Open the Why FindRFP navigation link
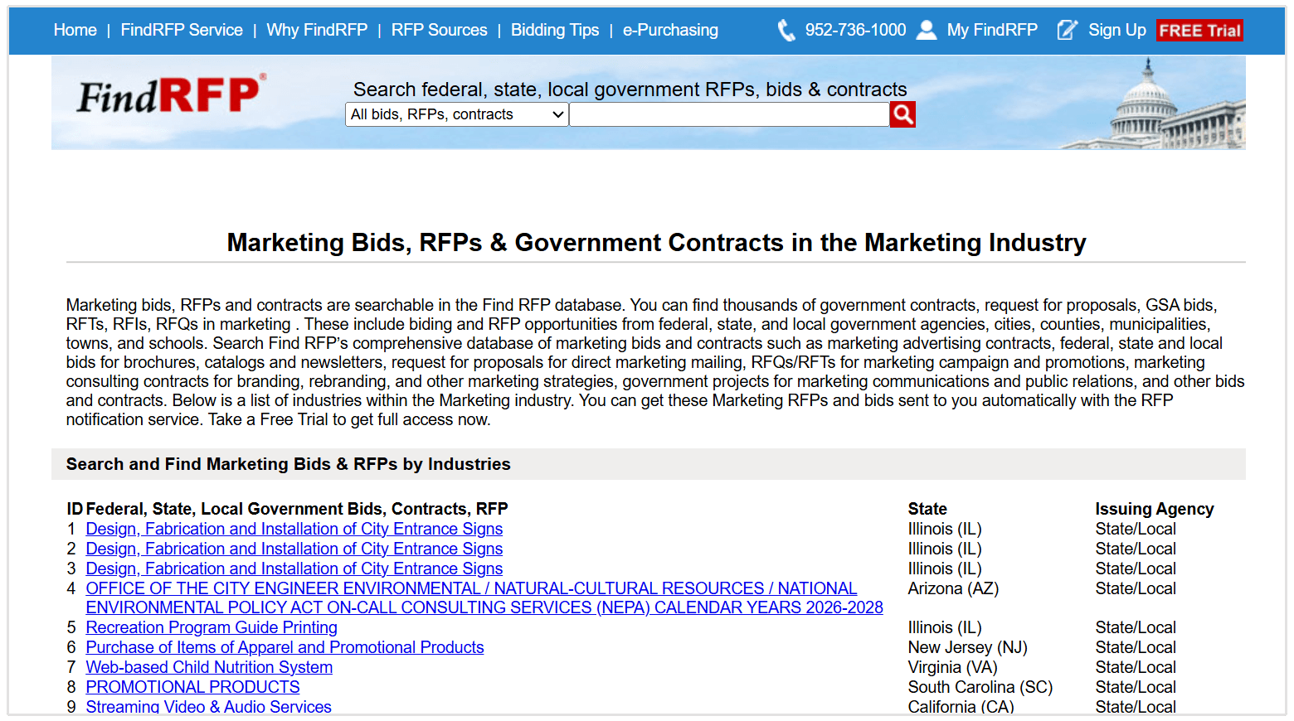The height and width of the screenshot is (721, 1294). [317, 30]
